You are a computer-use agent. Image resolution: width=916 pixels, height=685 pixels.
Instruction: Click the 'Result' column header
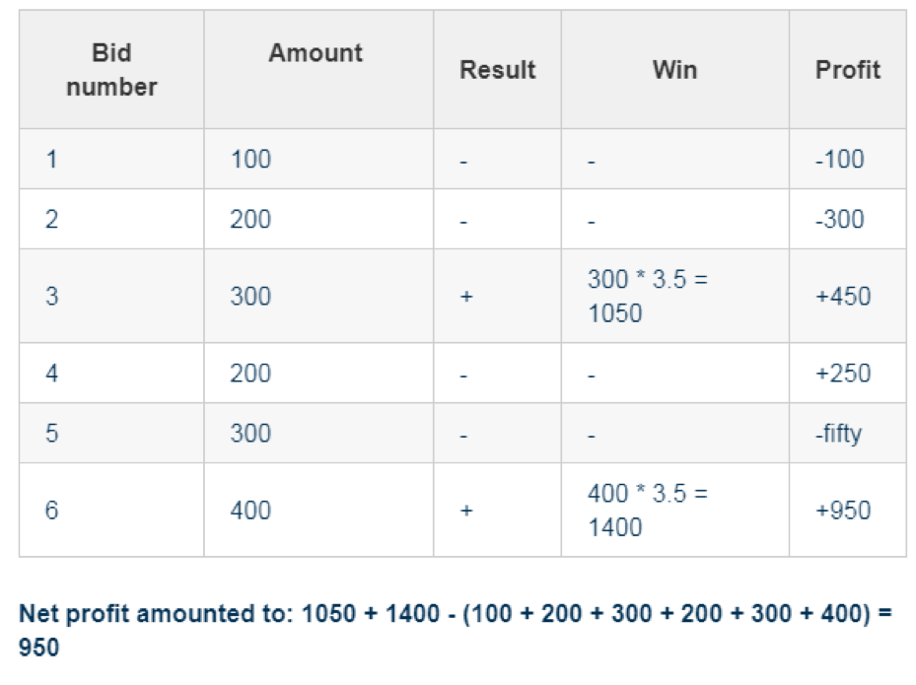497,70
